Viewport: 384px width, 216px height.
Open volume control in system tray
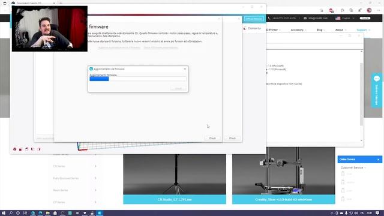(356, 213)
